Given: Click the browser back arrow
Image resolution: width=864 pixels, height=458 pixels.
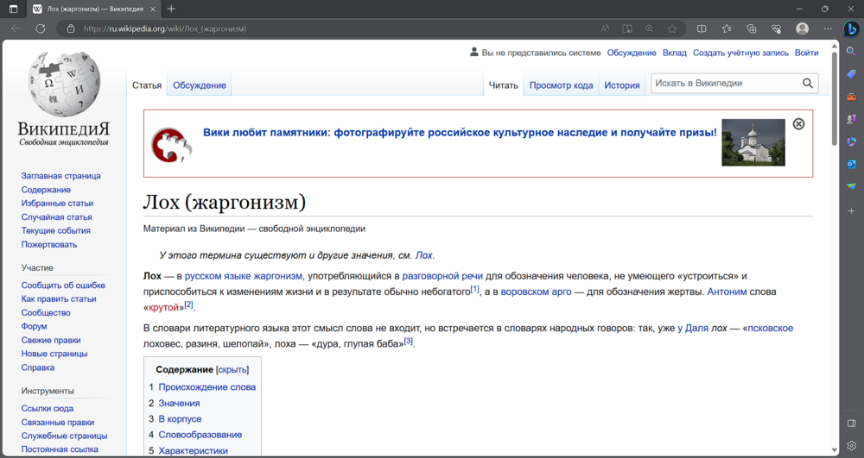Looking at the screenshot, I should 16,28.
